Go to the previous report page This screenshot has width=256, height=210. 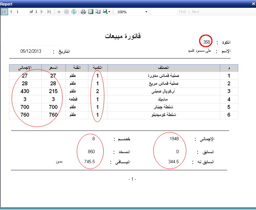click(x=11, y=12)
